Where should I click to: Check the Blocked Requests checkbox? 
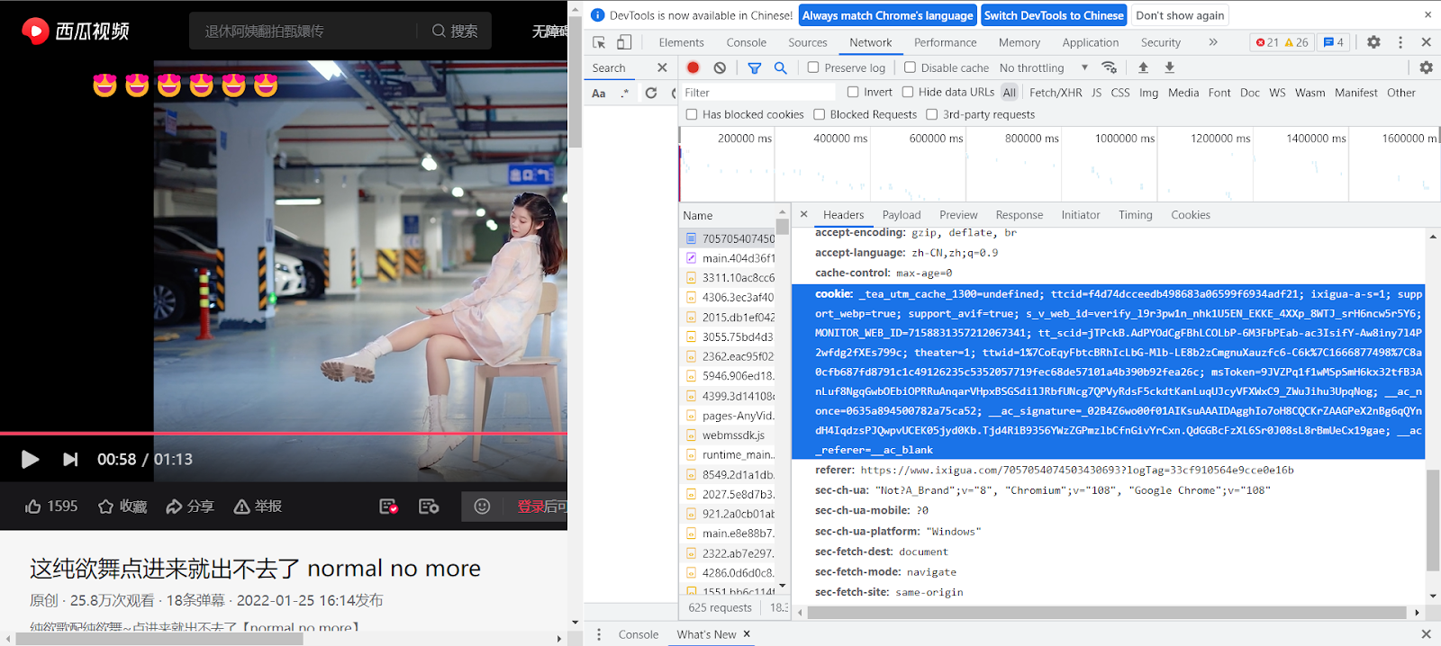(x=819, y=114)
